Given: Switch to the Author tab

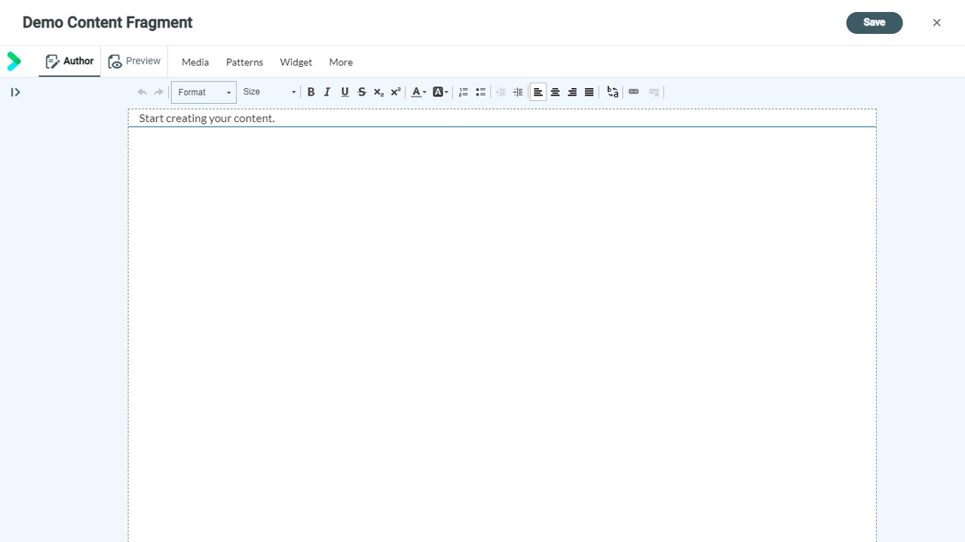Looking at the screenshot, I should [x=69, y=61].
